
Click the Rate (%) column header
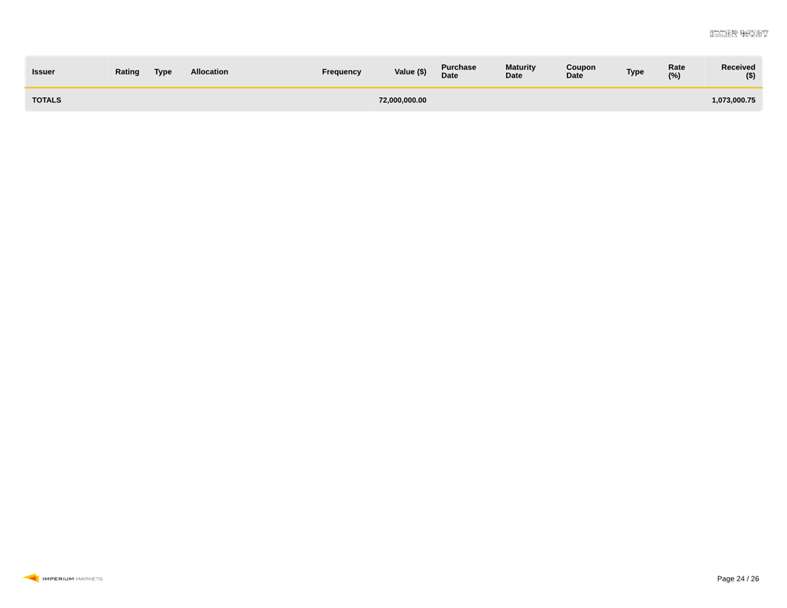[x=676, y=71]
